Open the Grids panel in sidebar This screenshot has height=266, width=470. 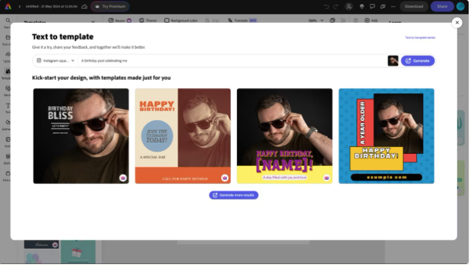pos(7,142)
